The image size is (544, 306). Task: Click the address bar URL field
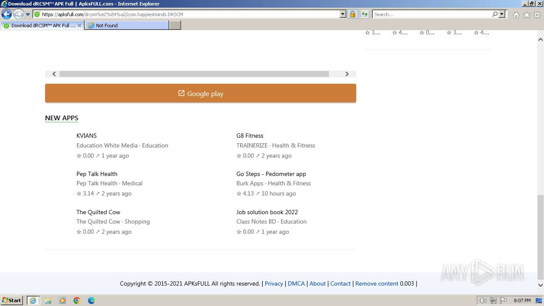click(x=190, y=14)
